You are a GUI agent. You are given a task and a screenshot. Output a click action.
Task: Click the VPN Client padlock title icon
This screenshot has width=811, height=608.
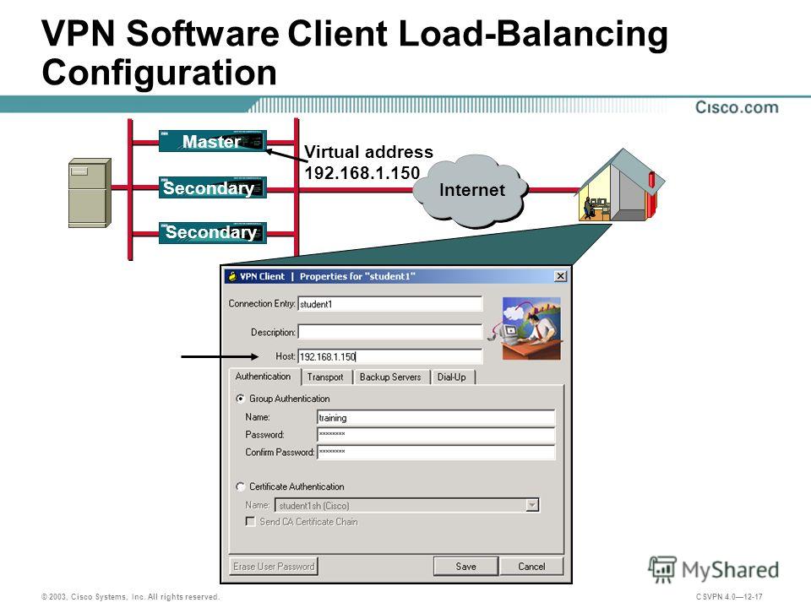tap(233, 276)
